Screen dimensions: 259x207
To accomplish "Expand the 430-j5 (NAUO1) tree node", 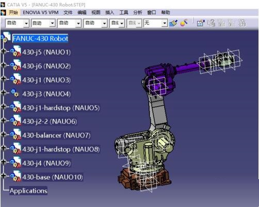I will 3,51.
